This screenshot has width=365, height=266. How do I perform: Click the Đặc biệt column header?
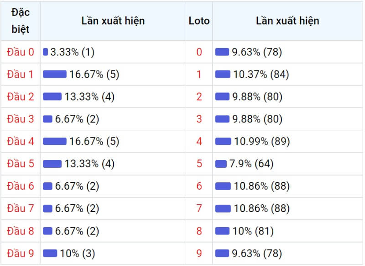pyautogui.click(x=21, y=21)
